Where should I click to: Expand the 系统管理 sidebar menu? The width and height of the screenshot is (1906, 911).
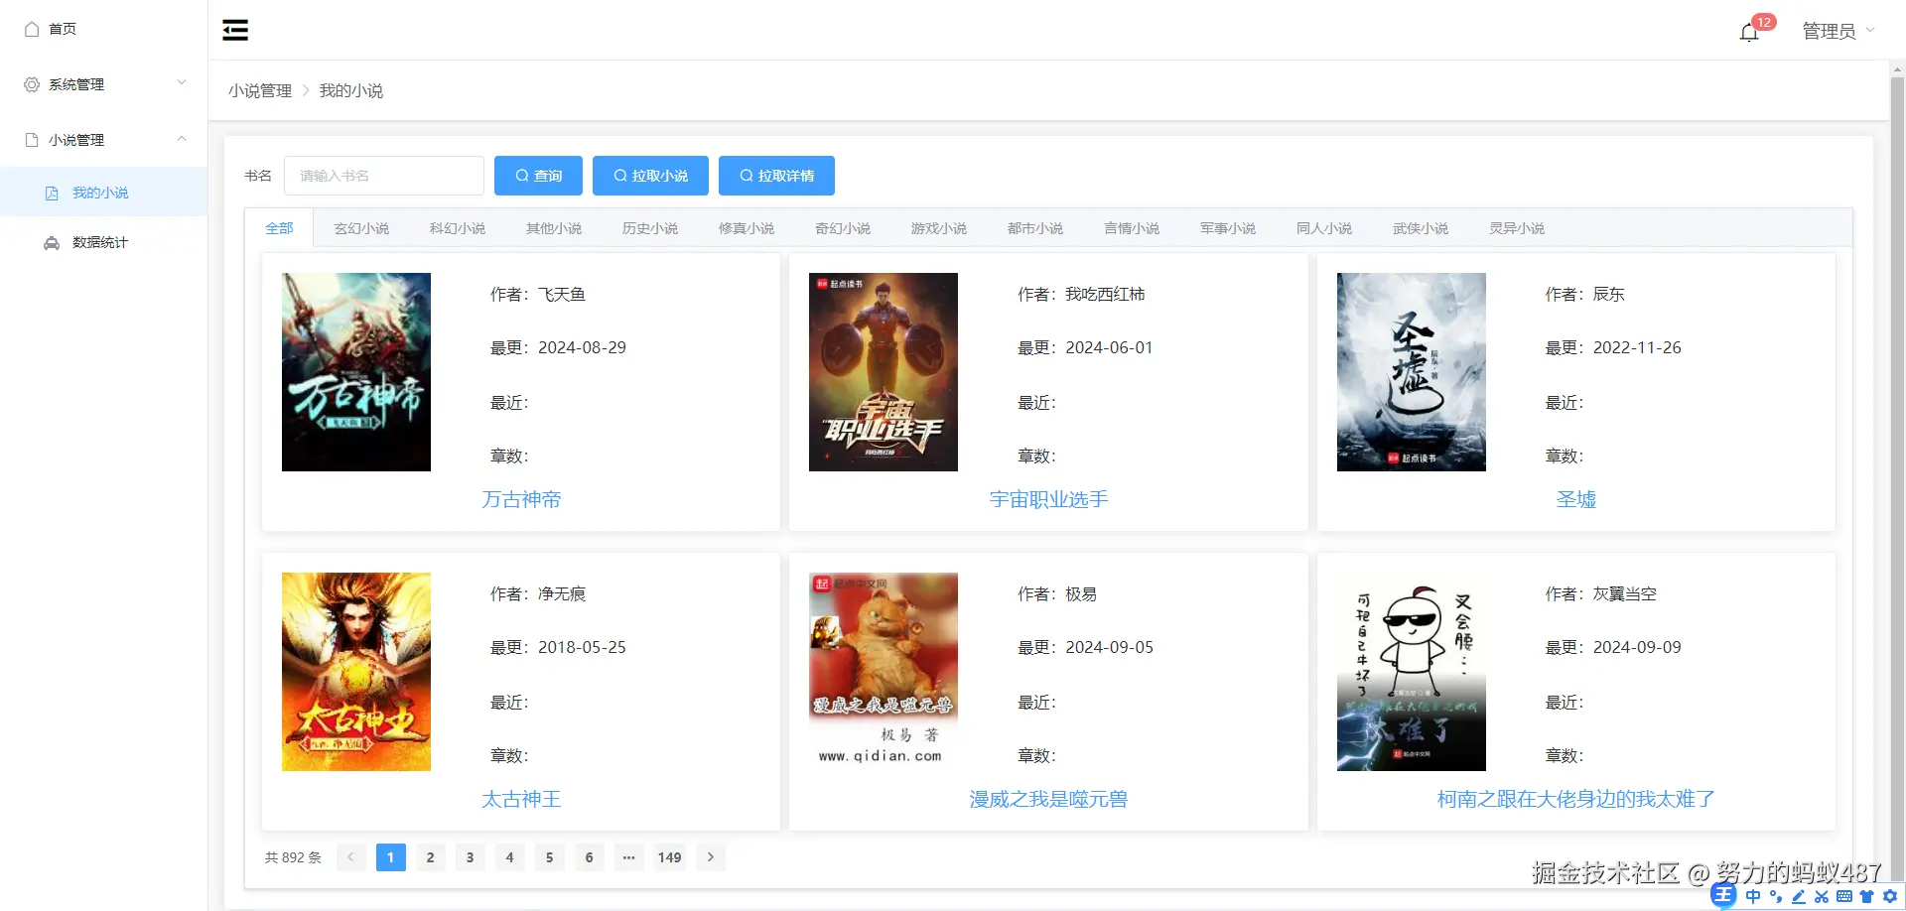pyautogui.click(x=103, y=84)
